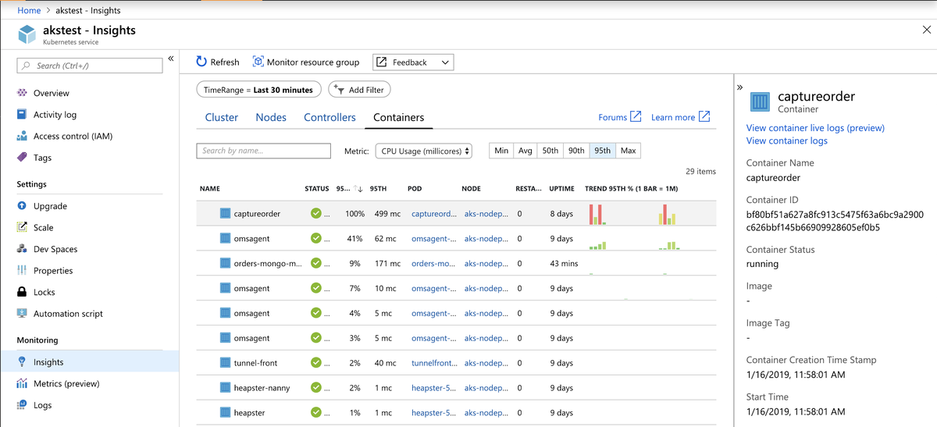This screenshot has width=937, height=427.
Task: Open Activity log in sidebar
Action: pyautogui.click(x=55, y=115)
